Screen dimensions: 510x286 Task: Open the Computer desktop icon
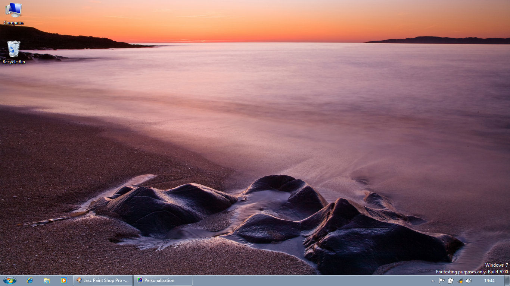13,10
